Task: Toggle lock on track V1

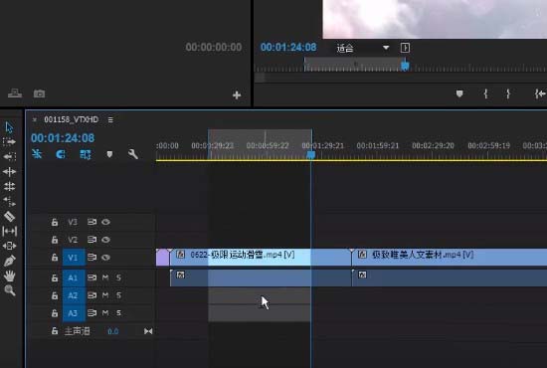Action: click(x=55, y=258)
